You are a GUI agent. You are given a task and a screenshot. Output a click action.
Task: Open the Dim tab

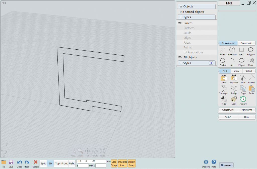[x=246, y=117]
